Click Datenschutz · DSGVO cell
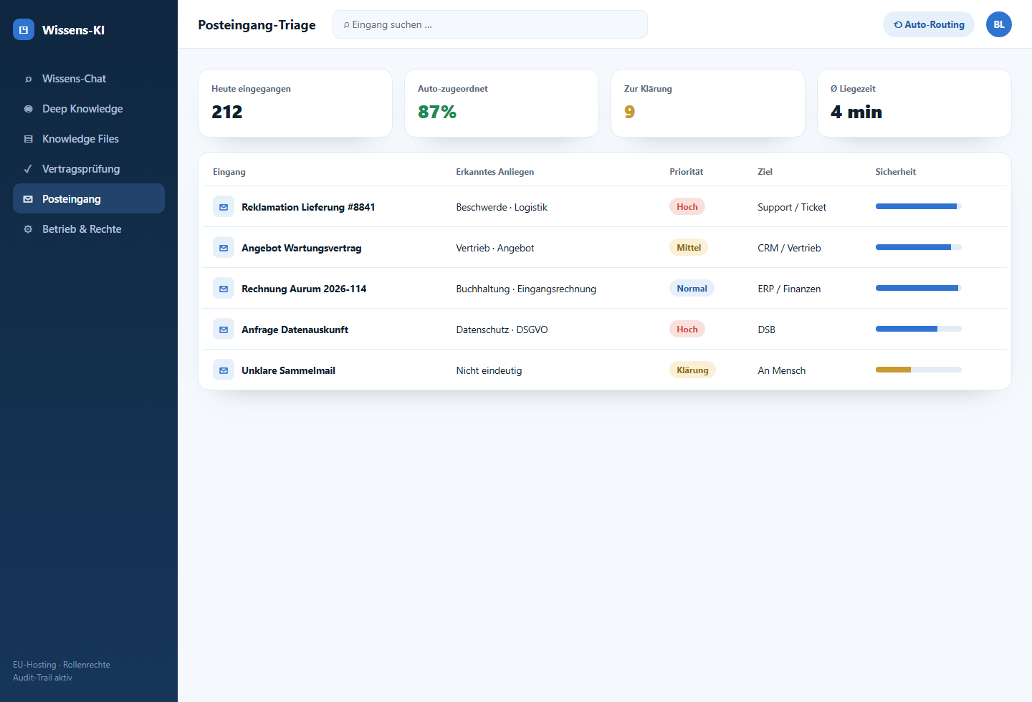This screenshot has height=702, width=1032. pyautogui.click(x=502, y=330)
